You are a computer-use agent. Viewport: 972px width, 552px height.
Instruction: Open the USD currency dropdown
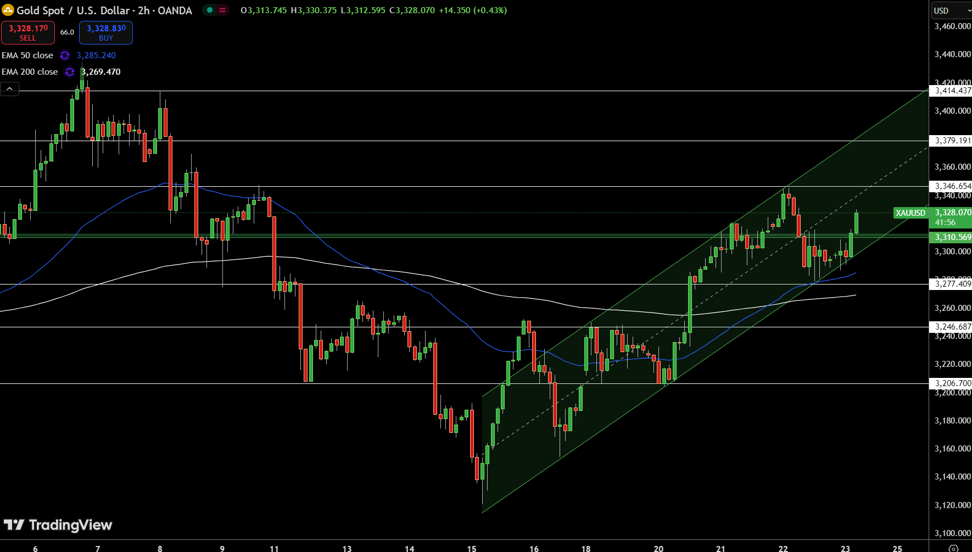click(x=951, y=10)
